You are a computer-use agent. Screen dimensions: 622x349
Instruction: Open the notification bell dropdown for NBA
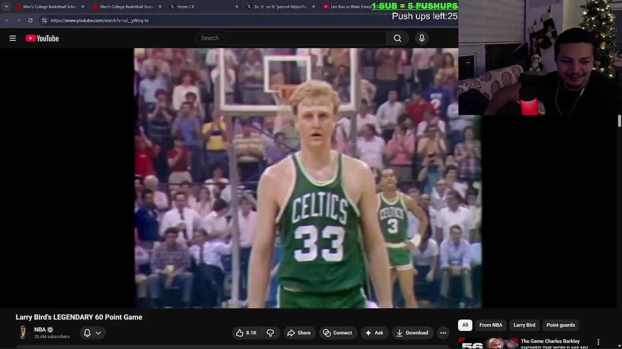pos(92,333)
